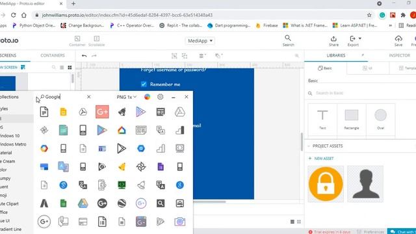
Task: Save the project to cloud
Action: 398,41
